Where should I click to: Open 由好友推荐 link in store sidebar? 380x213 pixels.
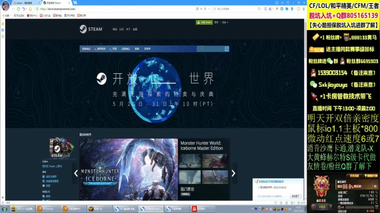pyautogui.click(x=51, y=177)
